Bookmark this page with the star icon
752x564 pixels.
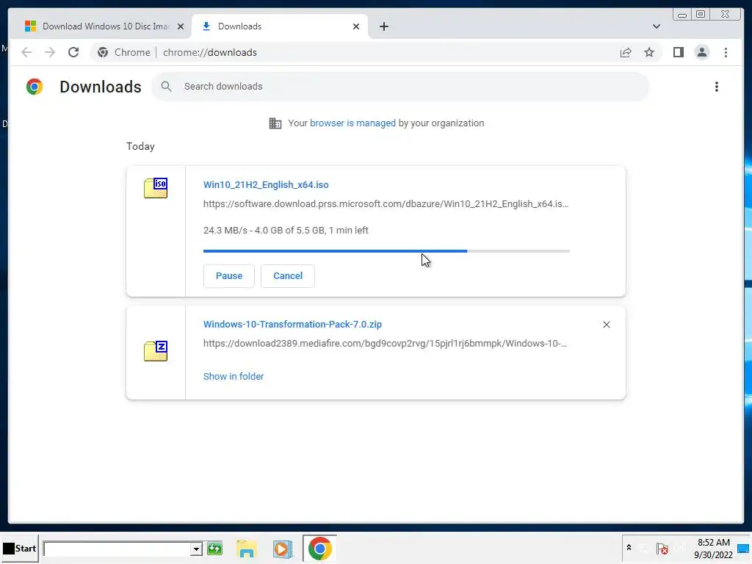pyautogui.click(x=649, y=52)
